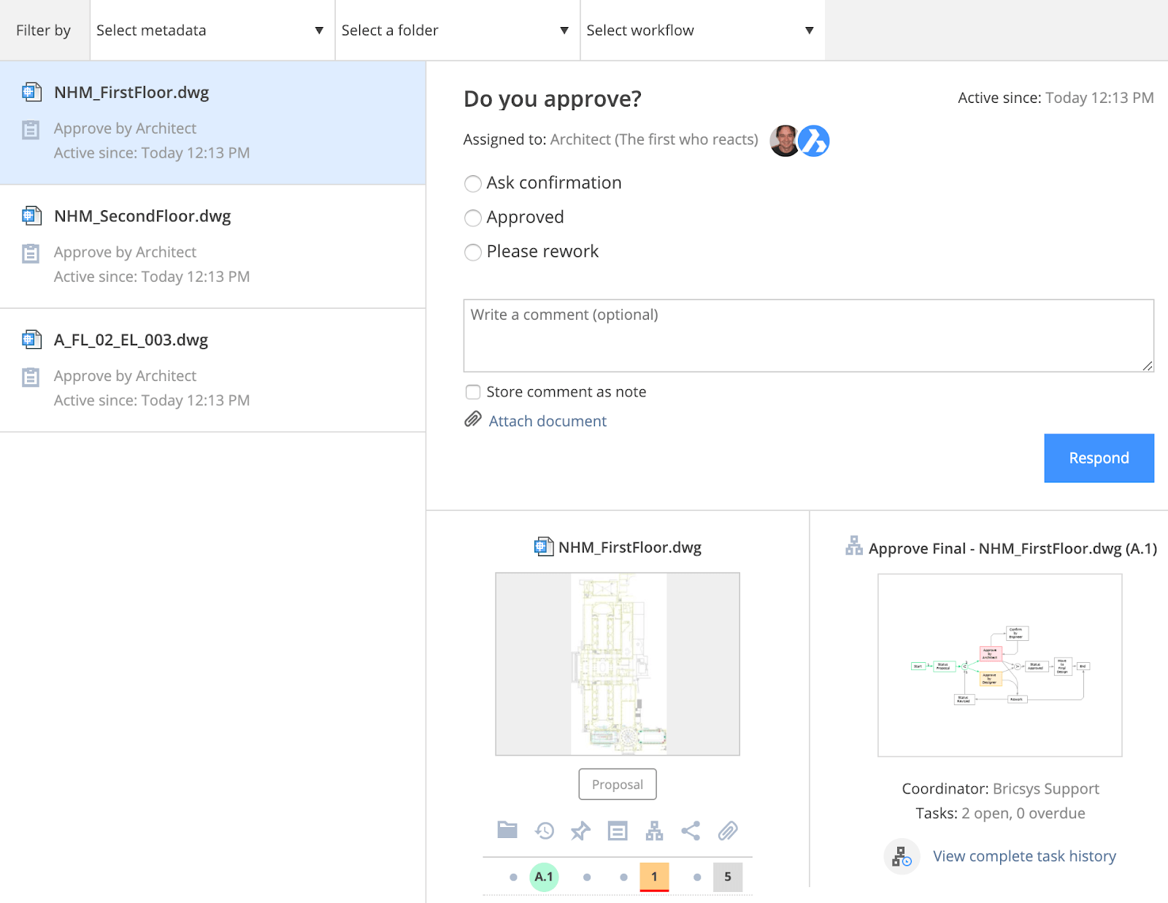Open the notes icon in document toolbar
This screenshot has width=1168, height=903.
(618, 831)
